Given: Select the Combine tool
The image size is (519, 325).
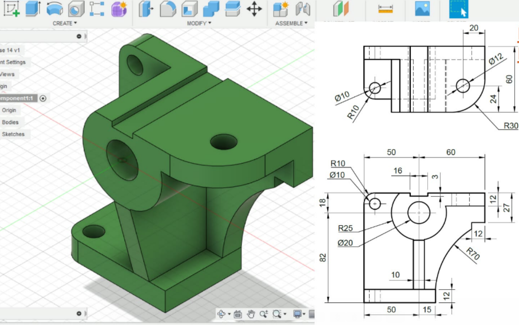Looking at the screenshot, I should coord(211,8).
